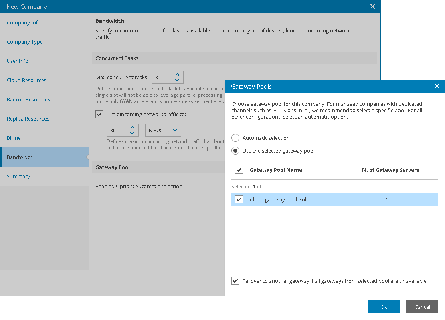Sort by N. of Gateway Servers column
Viewport: 445px width, 320px height.
[x=390, y=170]
